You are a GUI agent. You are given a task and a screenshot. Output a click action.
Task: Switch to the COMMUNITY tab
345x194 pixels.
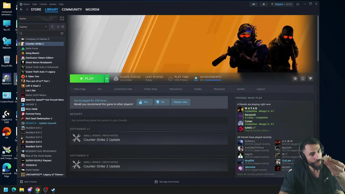tap(72, 9)
